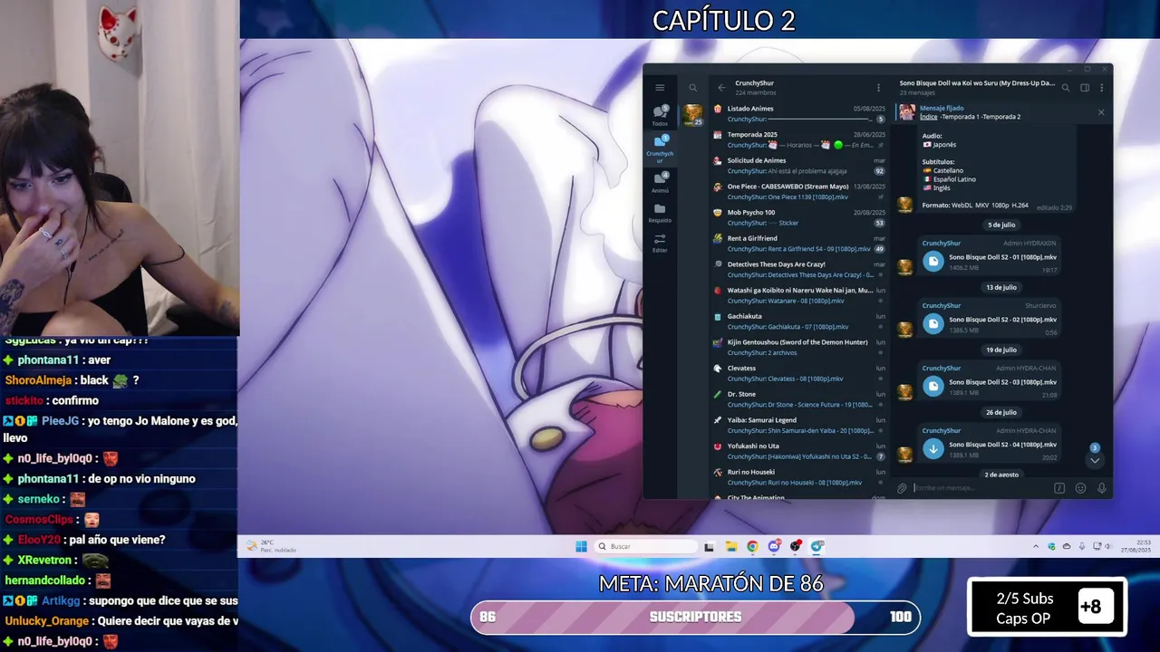1160x652 pixels.
Task: Click the 5 de julio date badge
Action: [x=1001, y=225]
